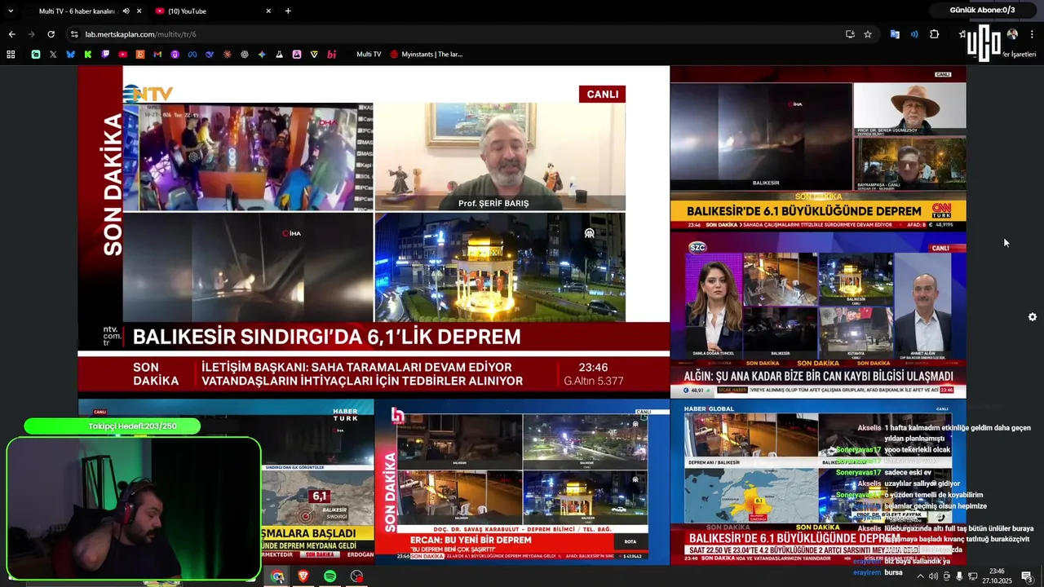Image resolution: width=1044 pixels, height=587 pixels.
Task: Open the Google Translate extension
Action: [x=895, y=34]
